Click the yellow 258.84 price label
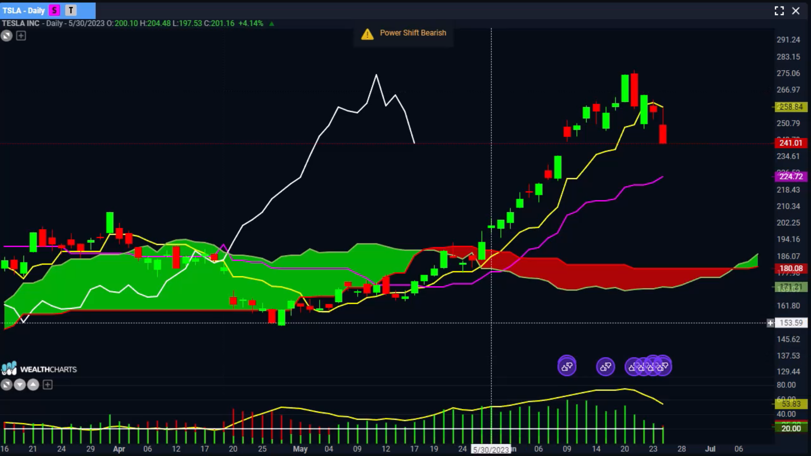The height and width of the screenshot is (456, 811). coord(791,107)
